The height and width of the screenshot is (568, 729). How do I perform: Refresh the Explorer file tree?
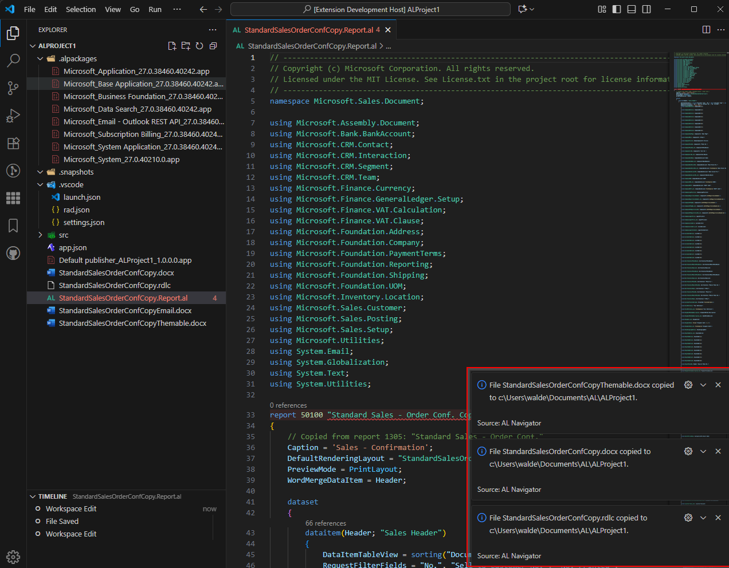tap(199, 46)
